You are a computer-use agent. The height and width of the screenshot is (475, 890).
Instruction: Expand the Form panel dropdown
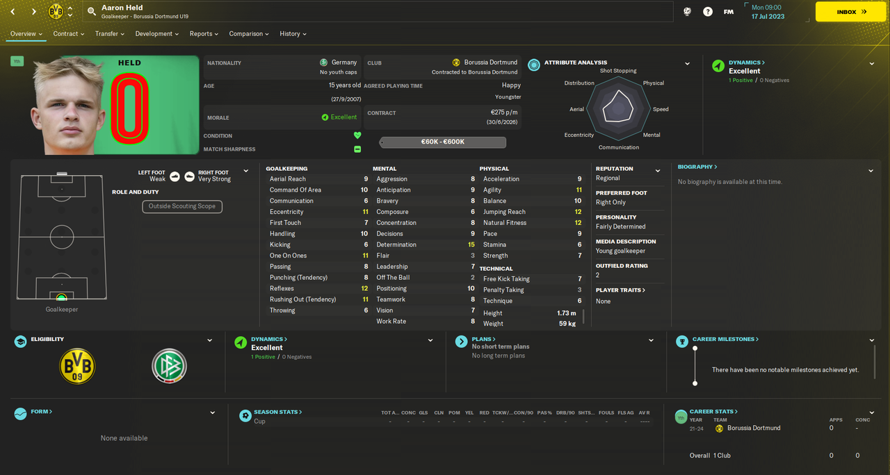(213, 412)
